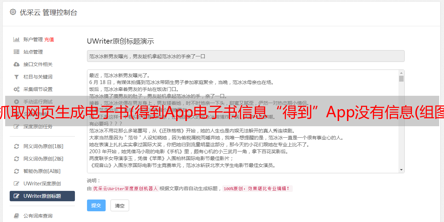Screen dimensions: 444x222
Task: Click the red 充值 link
Action: pos(49,39)
